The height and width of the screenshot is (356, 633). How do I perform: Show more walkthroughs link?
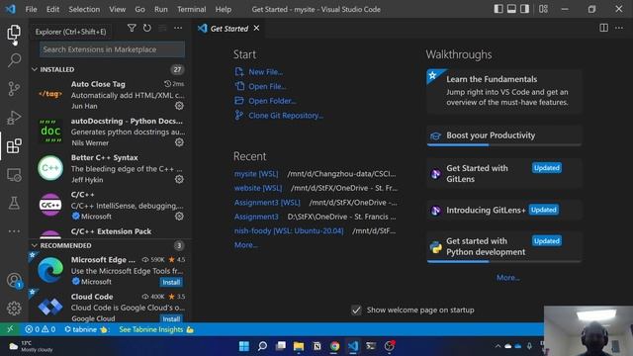tap(507, 278)
